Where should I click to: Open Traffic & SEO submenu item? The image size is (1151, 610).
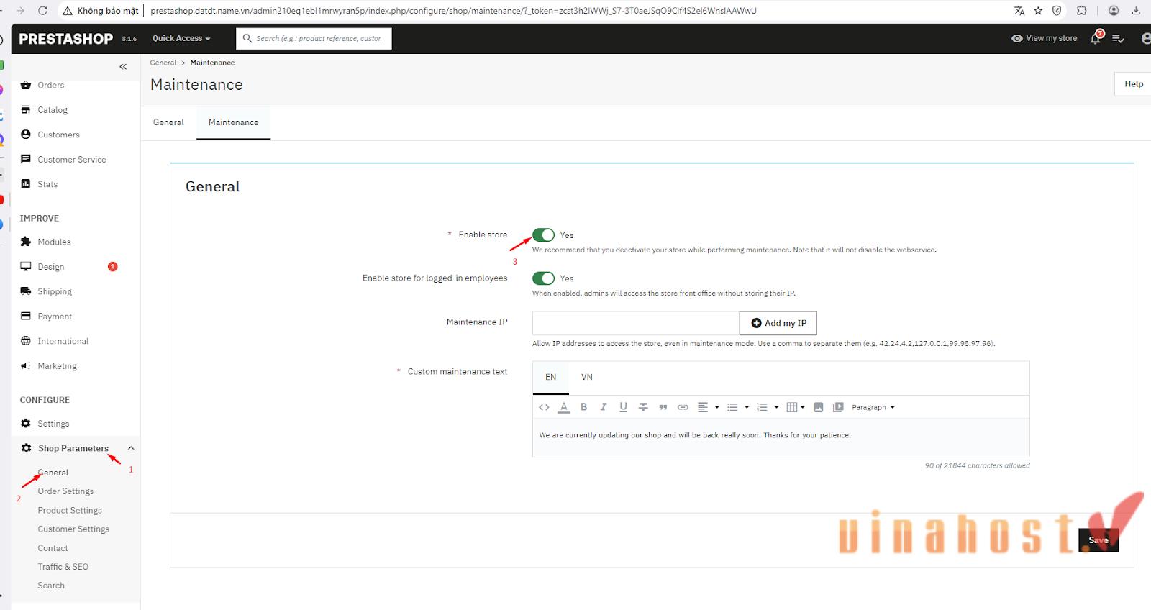pos(63,567)
